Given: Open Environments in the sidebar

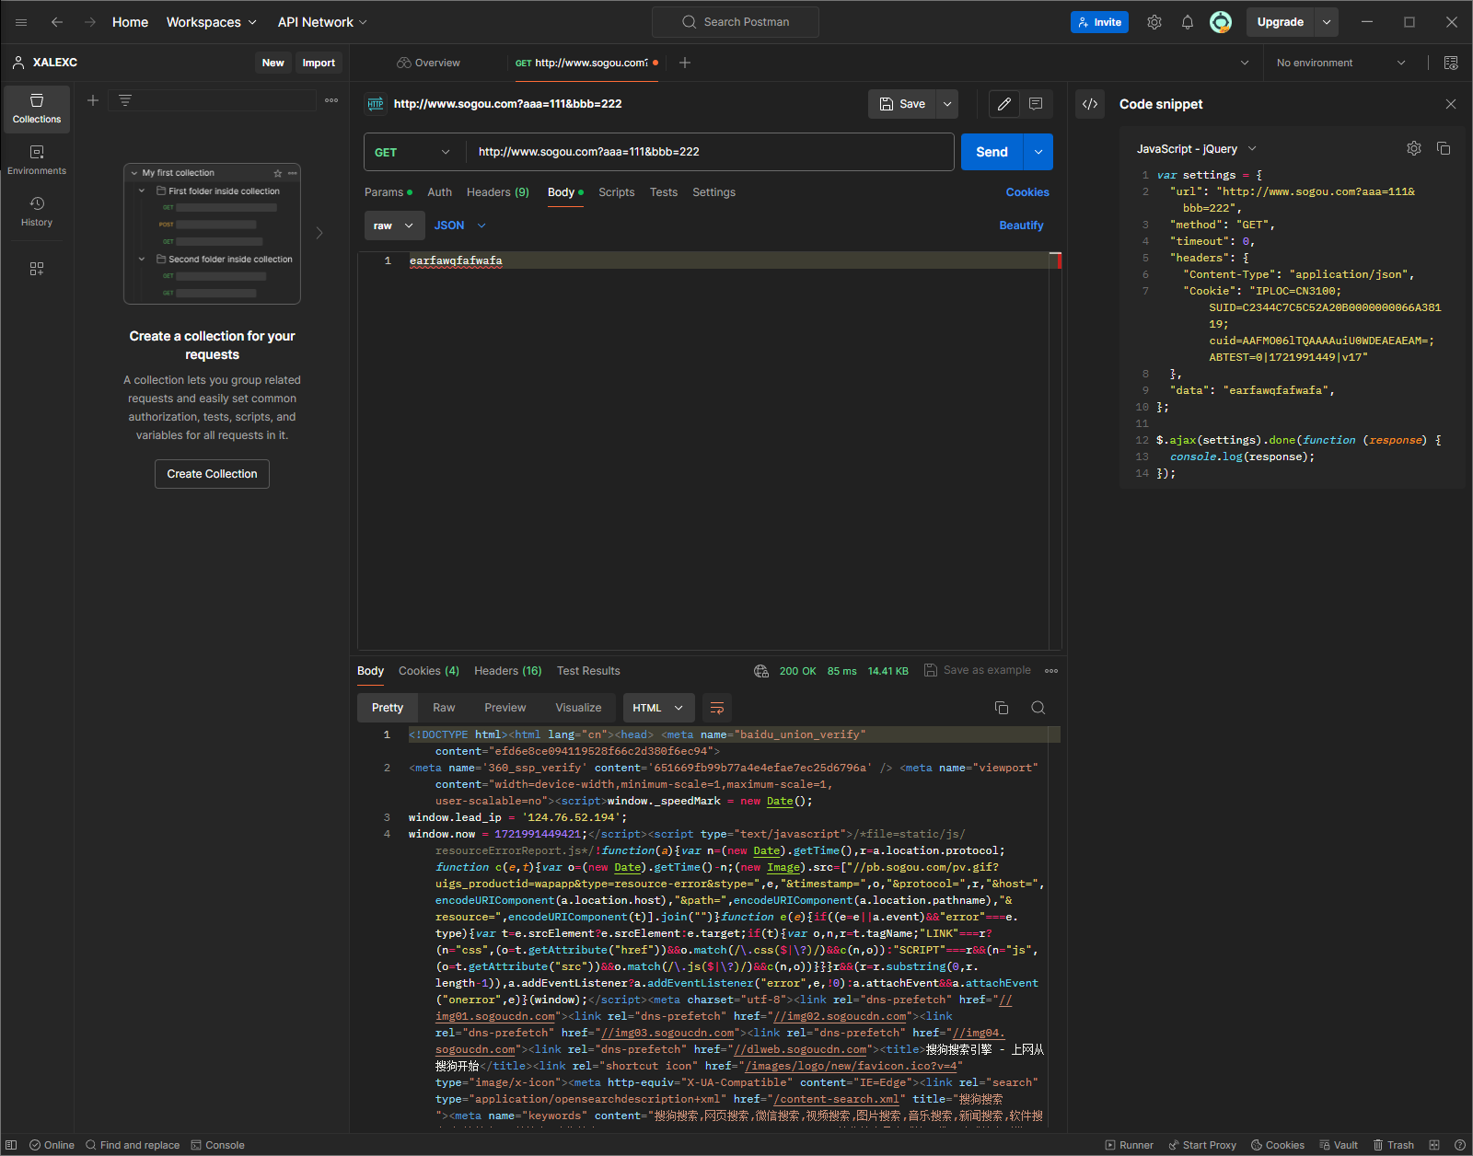Looking at the screenshot, I should tap(37, 160).
